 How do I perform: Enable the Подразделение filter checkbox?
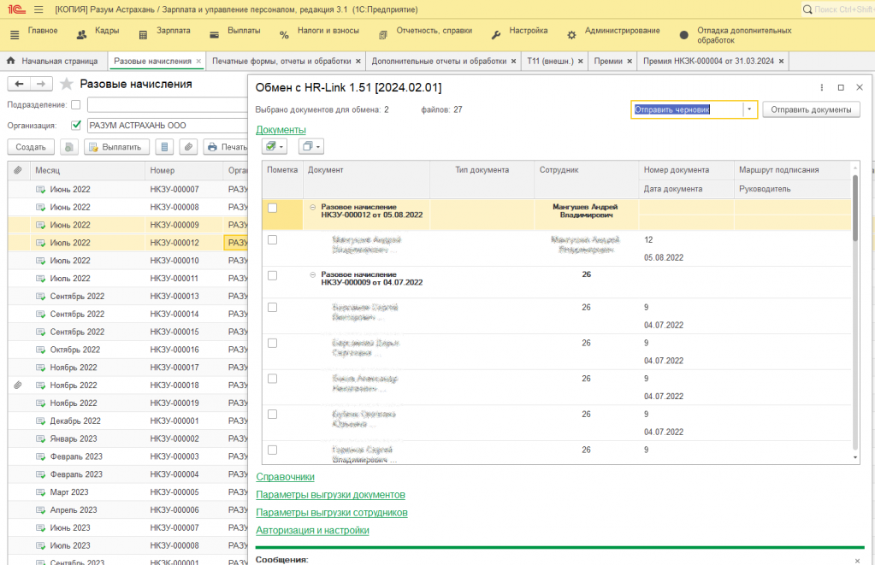[76, 104]
